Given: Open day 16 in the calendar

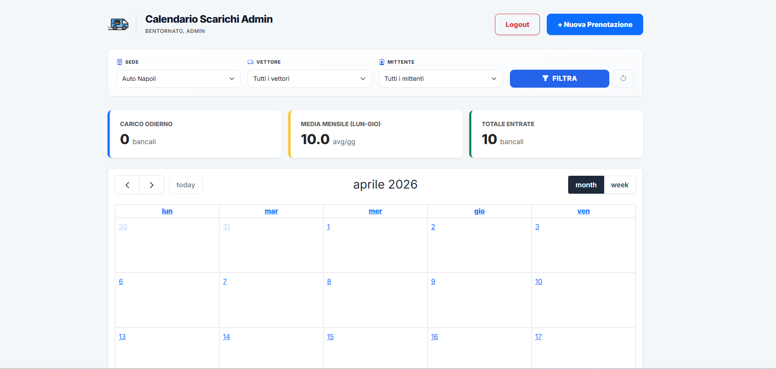Looking at the screenshot, I should tap(434, 337).
